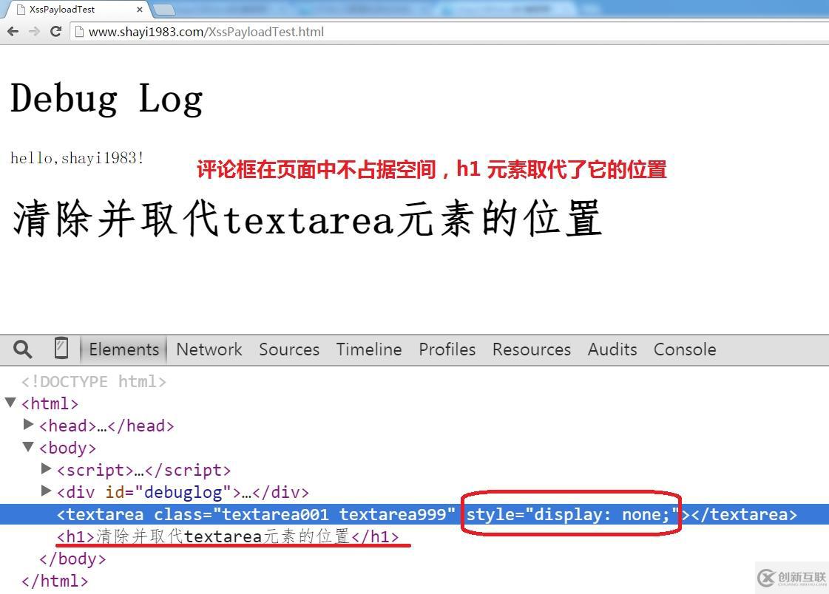Open the Audits panel tab
The image size is (829, 594).
(x=612, y=349)
